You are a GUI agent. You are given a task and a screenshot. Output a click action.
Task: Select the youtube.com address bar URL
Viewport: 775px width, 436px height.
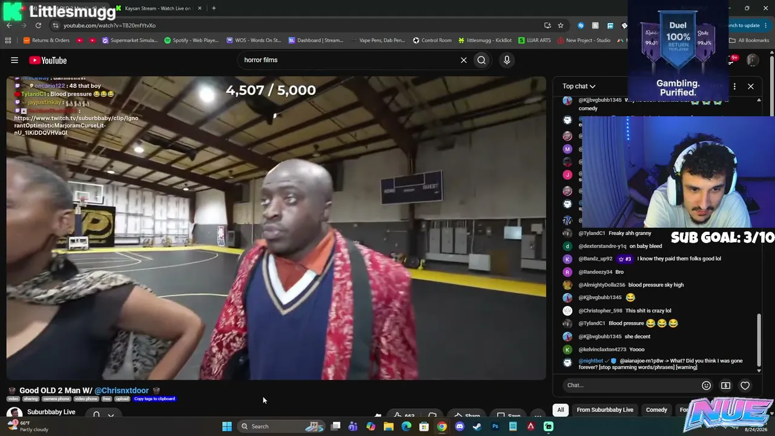[110, 25]
